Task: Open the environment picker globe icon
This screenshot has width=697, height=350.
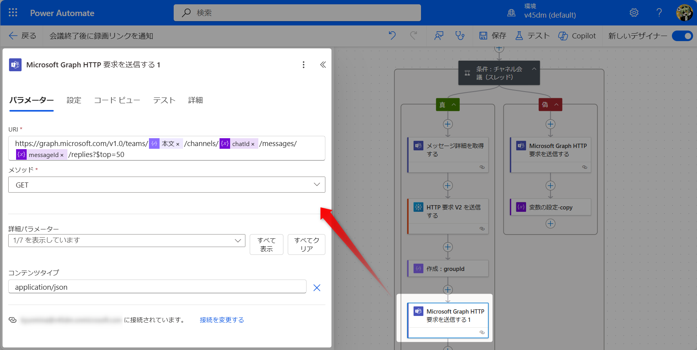Action: (512, 13)
